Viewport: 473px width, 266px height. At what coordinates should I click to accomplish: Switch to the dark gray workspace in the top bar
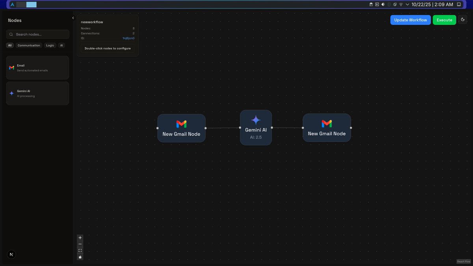(21, 5)
